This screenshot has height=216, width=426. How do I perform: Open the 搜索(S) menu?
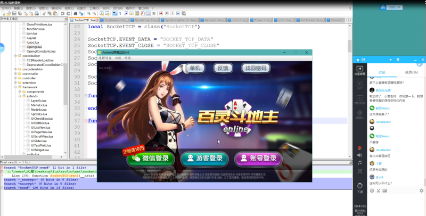click(31, 8)
